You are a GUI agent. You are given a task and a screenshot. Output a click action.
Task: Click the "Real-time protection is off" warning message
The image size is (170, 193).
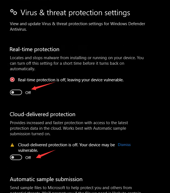coord(71,80)
